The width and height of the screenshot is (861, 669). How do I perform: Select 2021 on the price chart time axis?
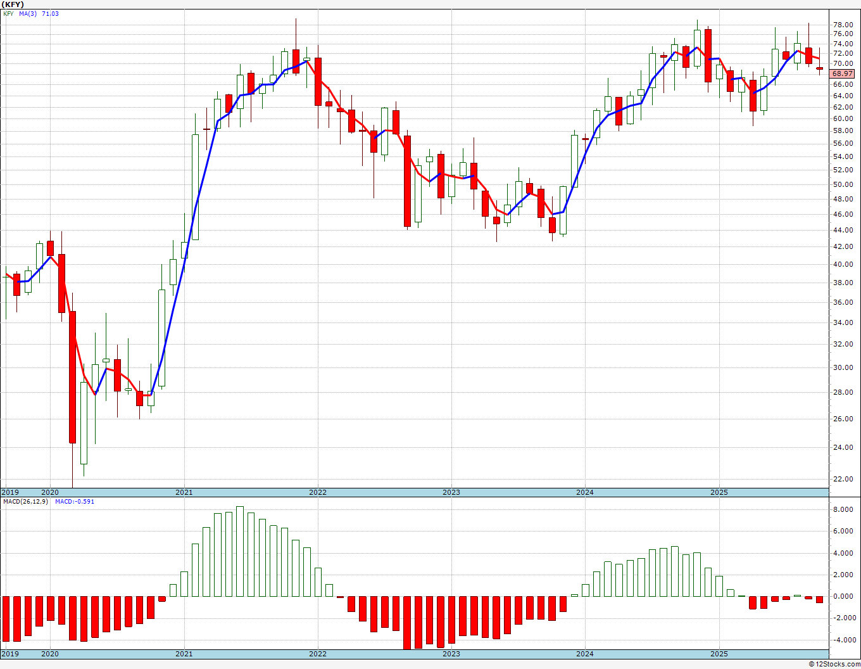tap(184, 492)
